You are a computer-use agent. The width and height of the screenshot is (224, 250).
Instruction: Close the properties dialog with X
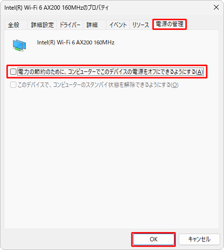tap(216, 7)
